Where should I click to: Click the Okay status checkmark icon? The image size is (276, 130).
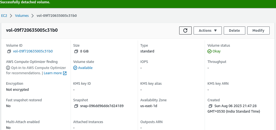pos(209,51)
